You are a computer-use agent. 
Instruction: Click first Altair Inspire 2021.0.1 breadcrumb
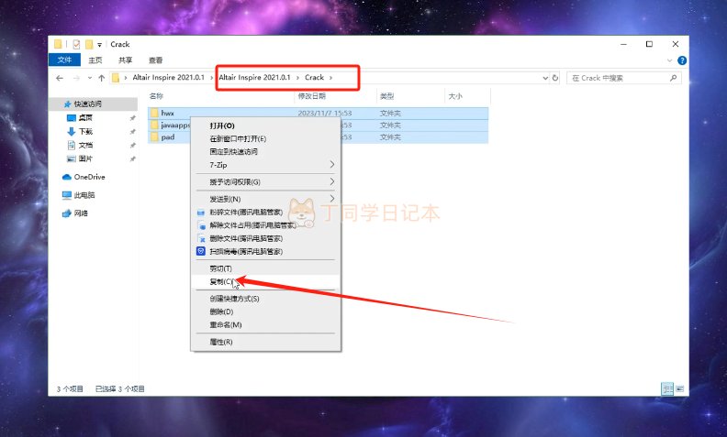click(x=168, y=77)
